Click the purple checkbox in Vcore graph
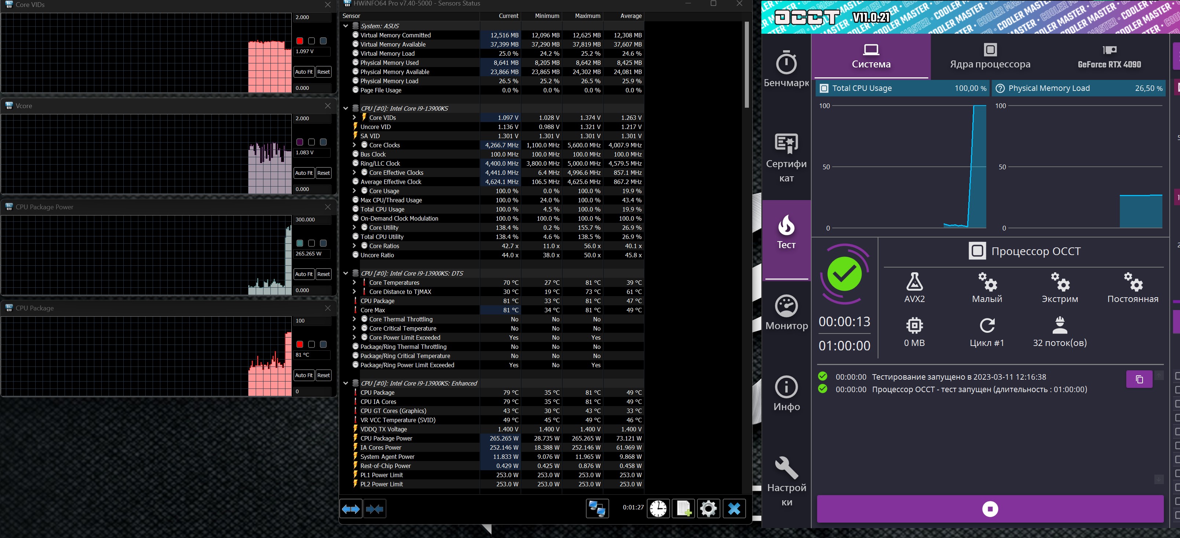This screenshot has width=1180, height=538. click(x=299, y=142)
